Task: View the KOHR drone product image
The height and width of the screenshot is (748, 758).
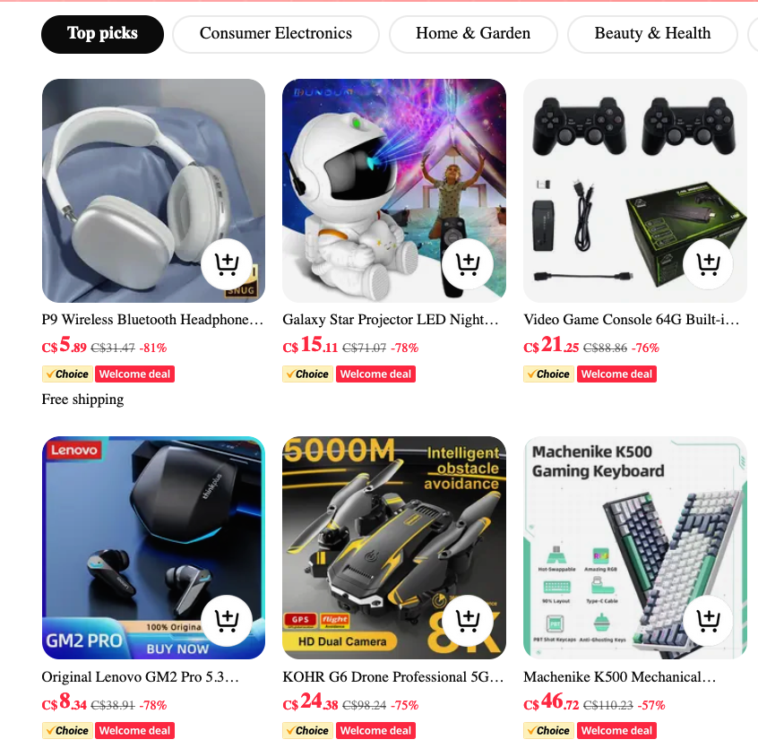Action: [x=394, y=547]
